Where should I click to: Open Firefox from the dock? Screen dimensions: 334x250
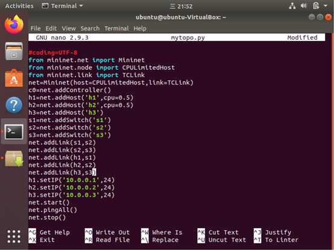14,25
